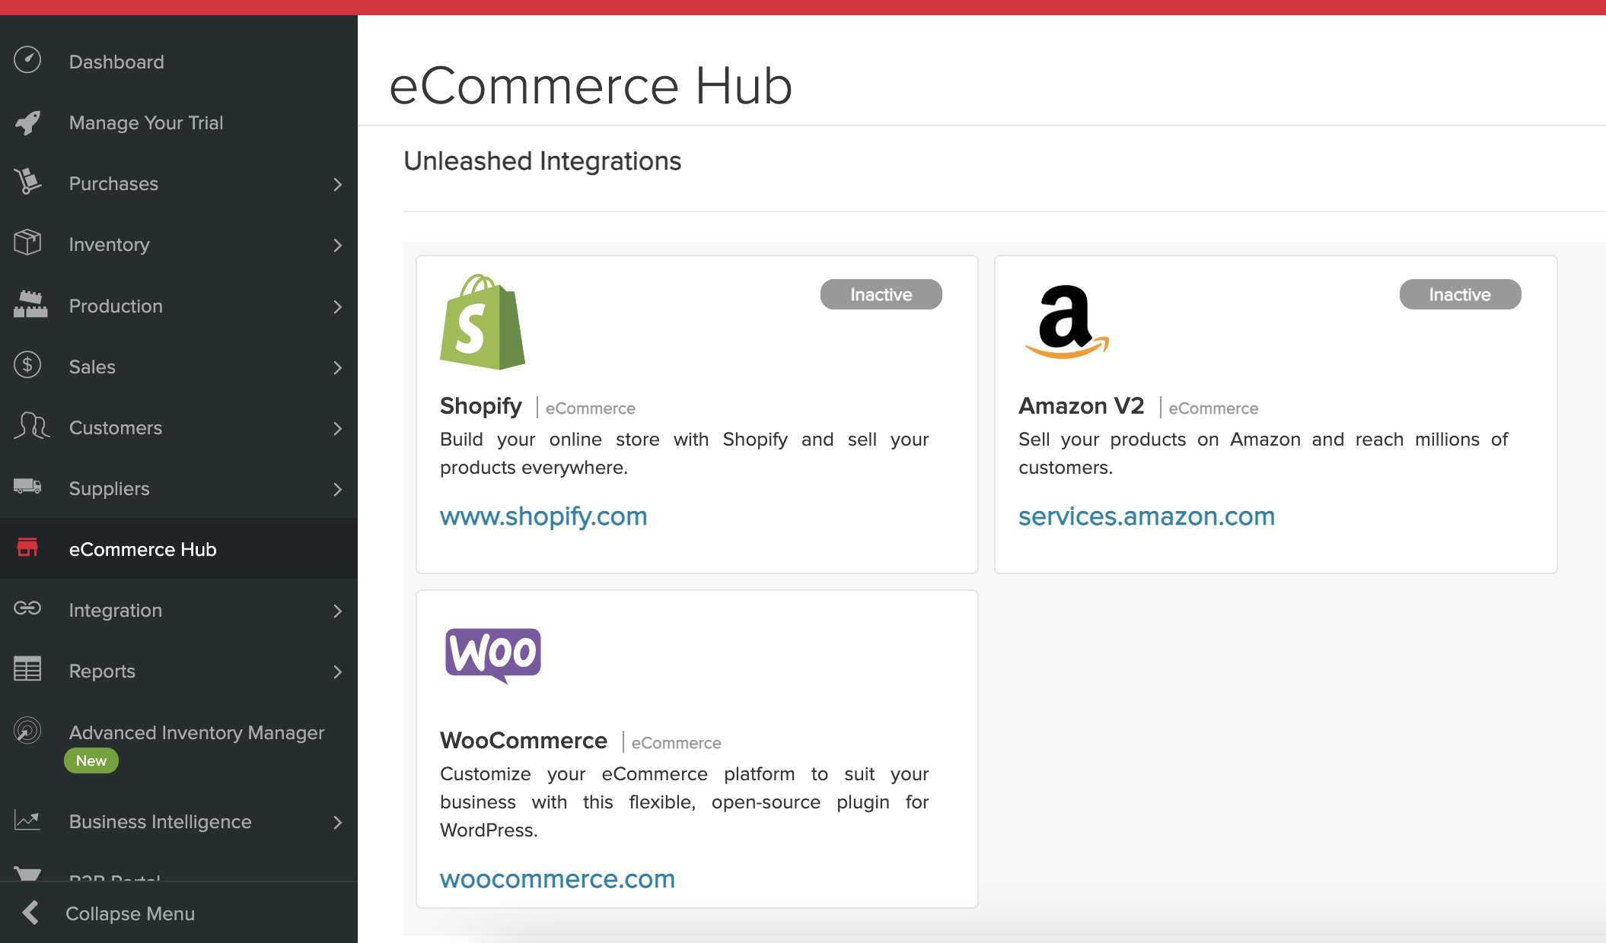Expand the Reports submenu

click(x=338, y=672)
